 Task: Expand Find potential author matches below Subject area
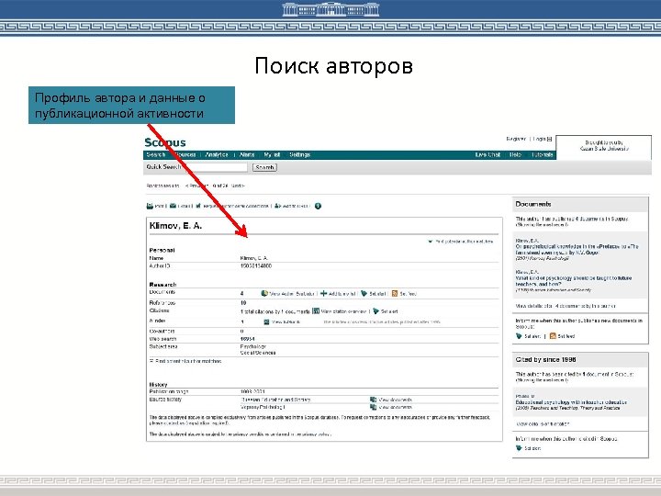tap(185, 361)
